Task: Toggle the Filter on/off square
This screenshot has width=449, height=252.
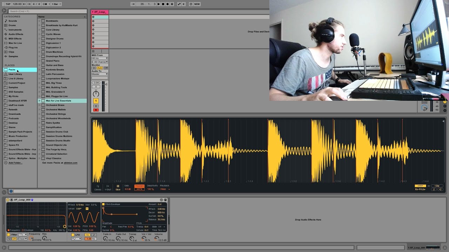Action: [x=9, y=235]
